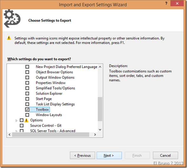Enable the Window Layouts checkbox
The height and width of the screenshot is (168, 187).
tap(27, 115)
